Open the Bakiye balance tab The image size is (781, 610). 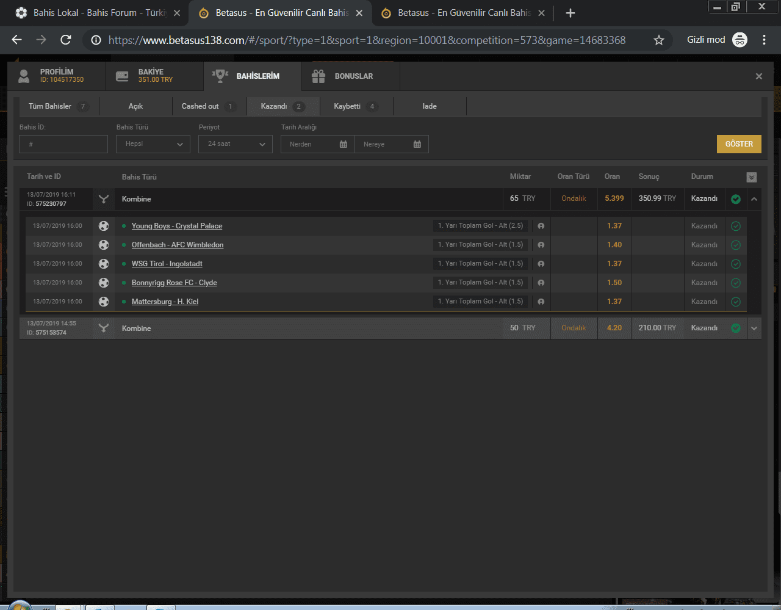pos(154,76)
